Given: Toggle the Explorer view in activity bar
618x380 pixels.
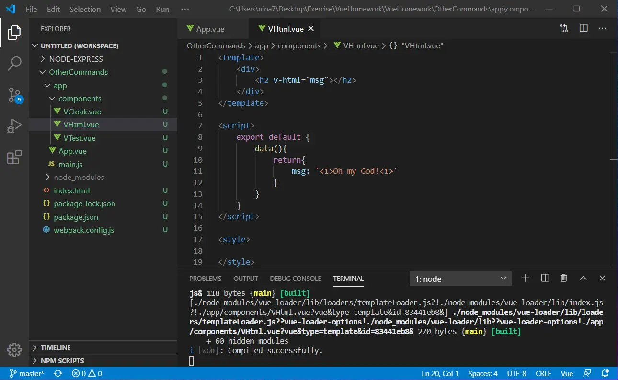Looking at the screenshot, I should tap(14, 33).
